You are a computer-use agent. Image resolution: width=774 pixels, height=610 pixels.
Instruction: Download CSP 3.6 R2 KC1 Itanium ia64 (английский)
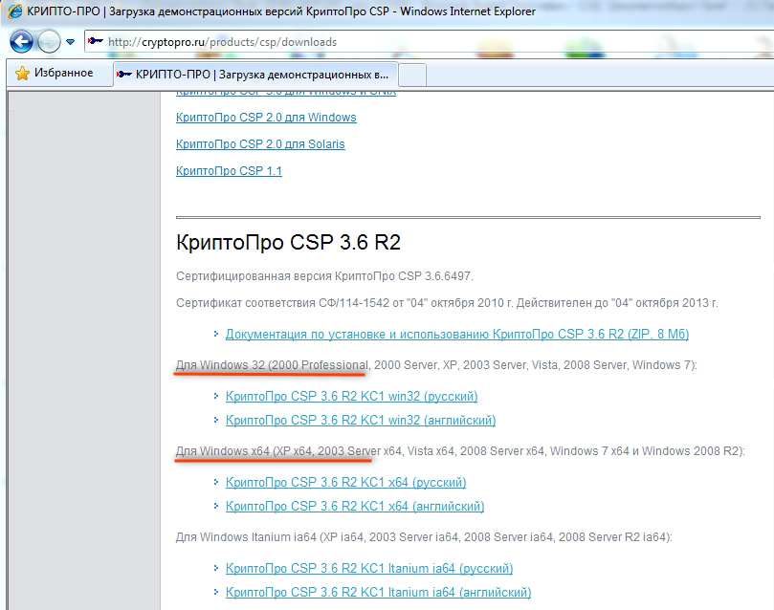tap(378, 592)
